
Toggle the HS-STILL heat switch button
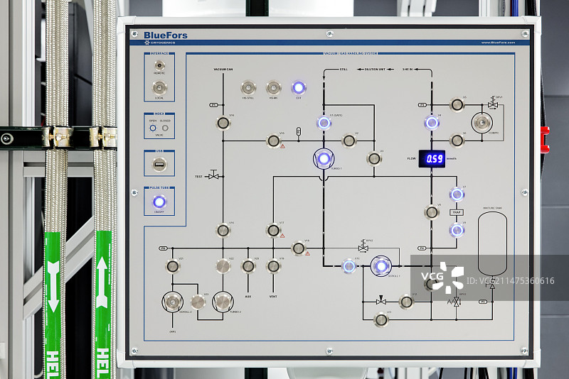tap(248, 88)
